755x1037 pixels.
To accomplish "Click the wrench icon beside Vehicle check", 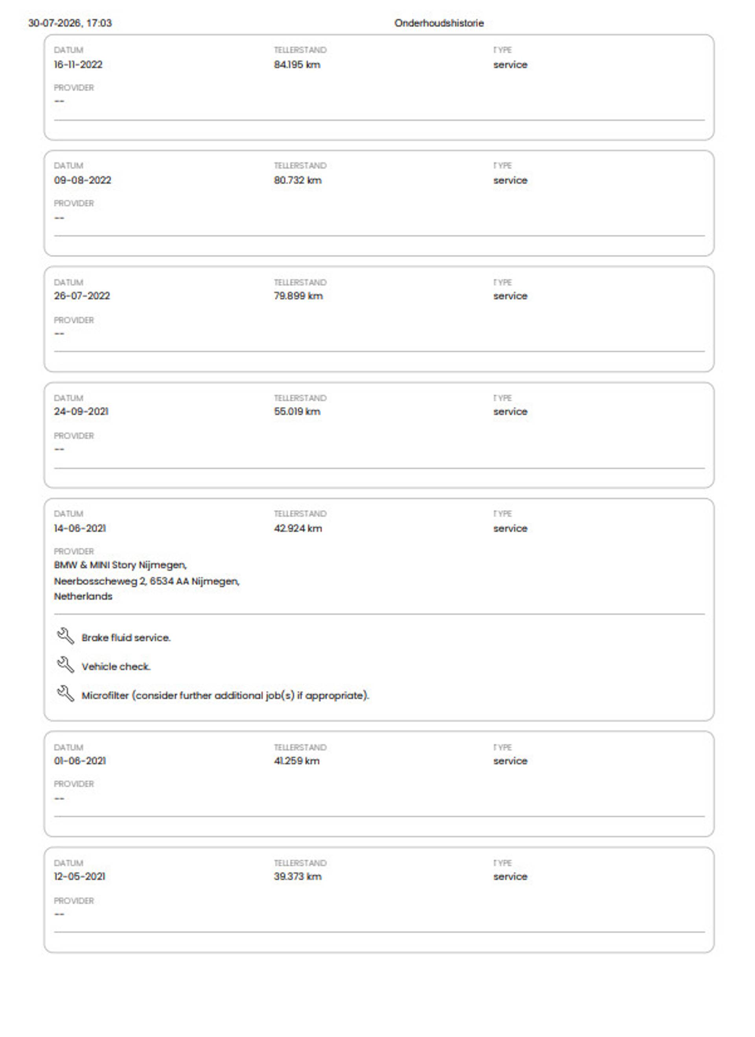I will coord(65,665).
